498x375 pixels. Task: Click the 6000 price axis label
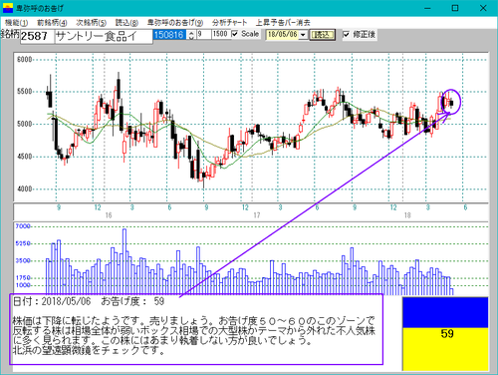click(24, 60)
